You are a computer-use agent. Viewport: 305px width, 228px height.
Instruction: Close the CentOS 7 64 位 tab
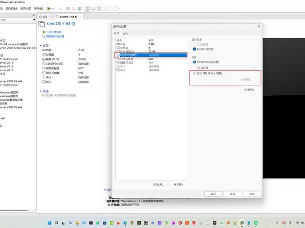(80, 17)
